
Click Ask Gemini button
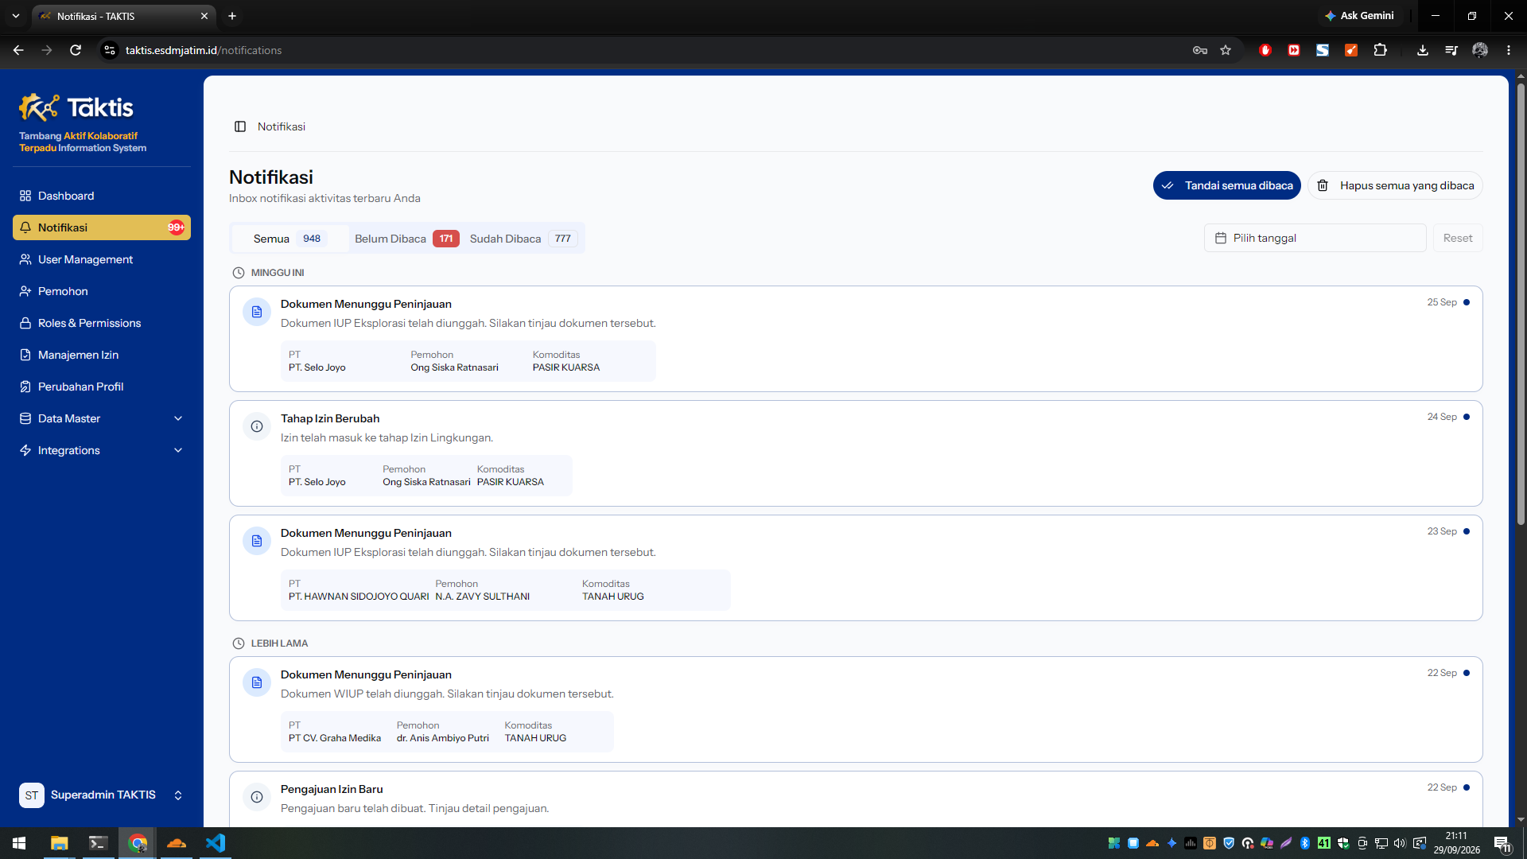point(1359,16)
